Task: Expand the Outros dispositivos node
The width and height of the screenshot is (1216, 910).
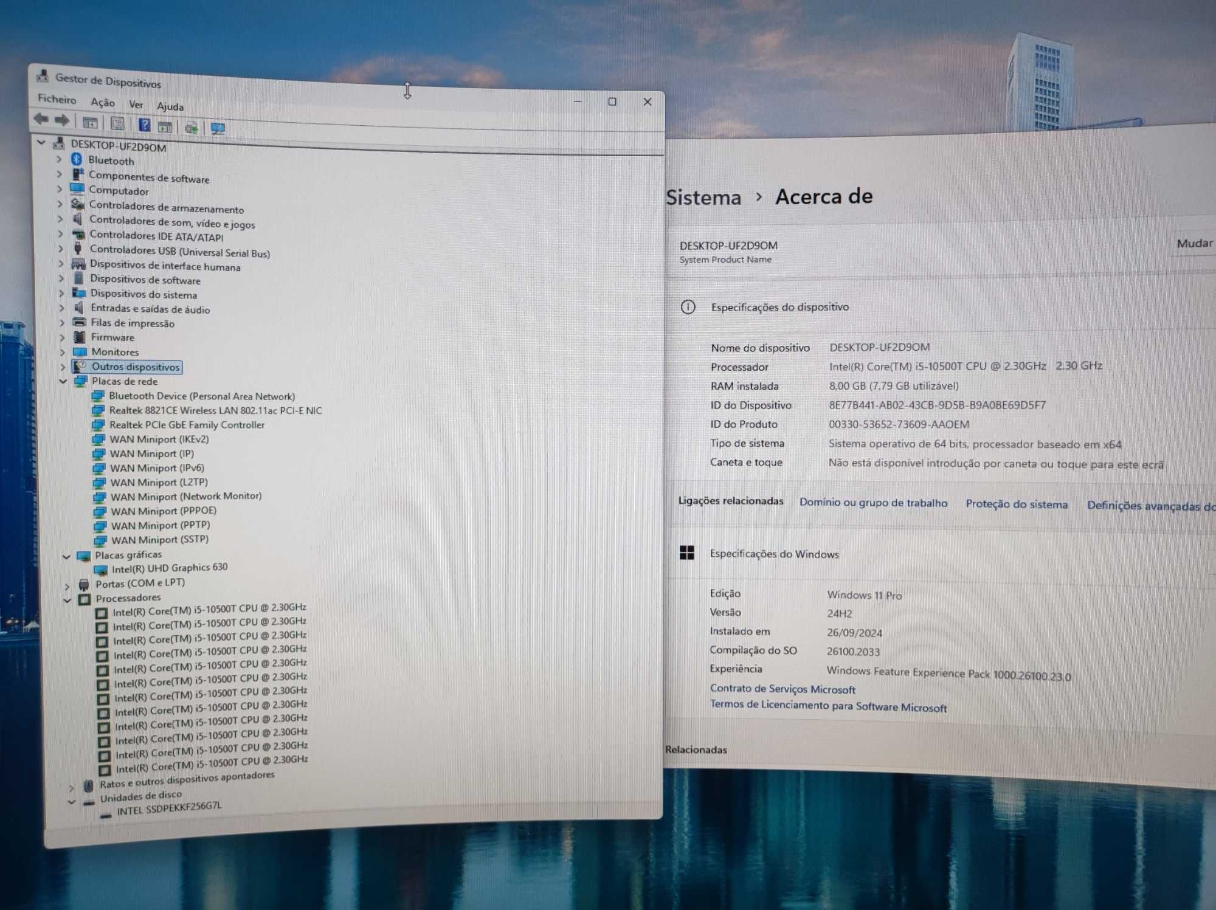Action: (63, 367)
